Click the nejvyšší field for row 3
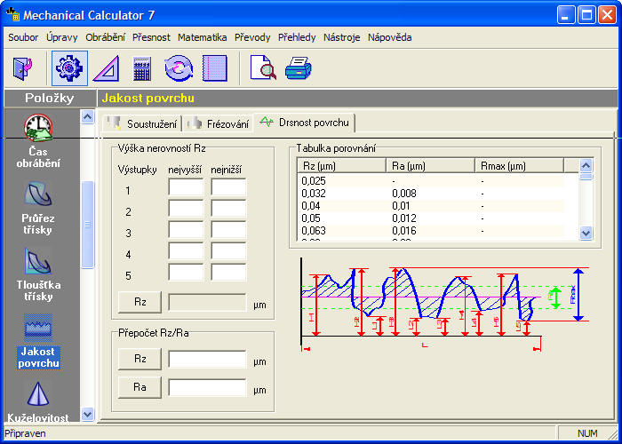The height and width of the screenshot is (444, 622). pyautogui.click(x=186, y=230)
